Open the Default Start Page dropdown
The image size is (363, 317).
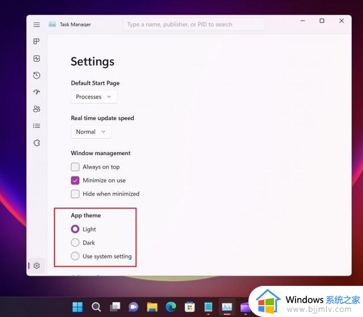(94, 97)
